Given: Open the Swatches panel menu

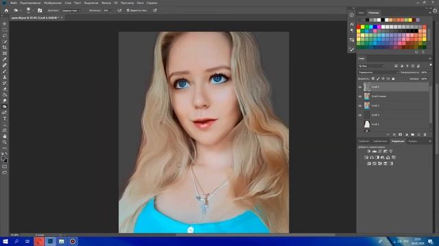Looking at the screenshot, I should (430, 13).
